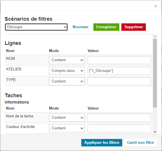Click the ATELIER value field containing 1_Découpe

(x=119, y=71)
